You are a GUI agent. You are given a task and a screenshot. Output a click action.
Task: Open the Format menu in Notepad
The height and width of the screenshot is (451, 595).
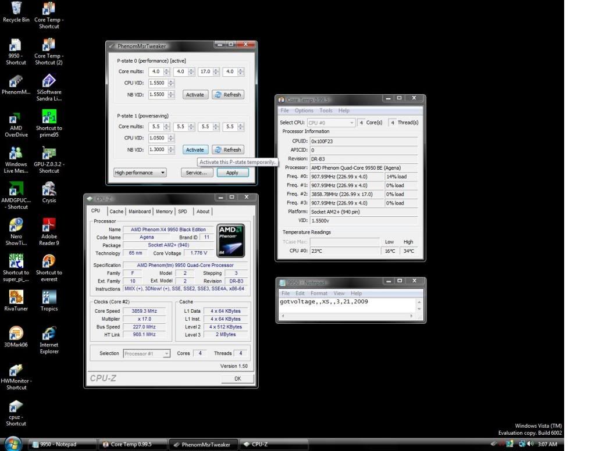(319, 293)
